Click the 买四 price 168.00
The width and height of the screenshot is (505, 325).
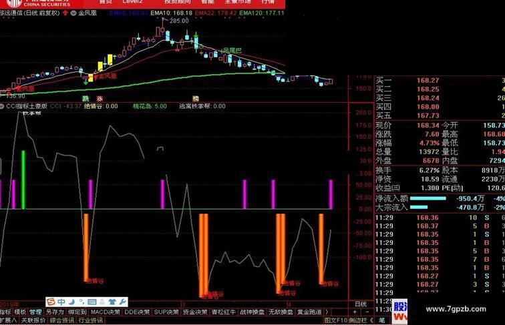click(x=428, y=107)
